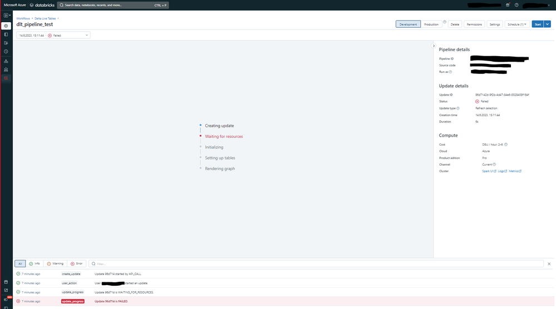Collapse the Pipeline details side panel

434,46
